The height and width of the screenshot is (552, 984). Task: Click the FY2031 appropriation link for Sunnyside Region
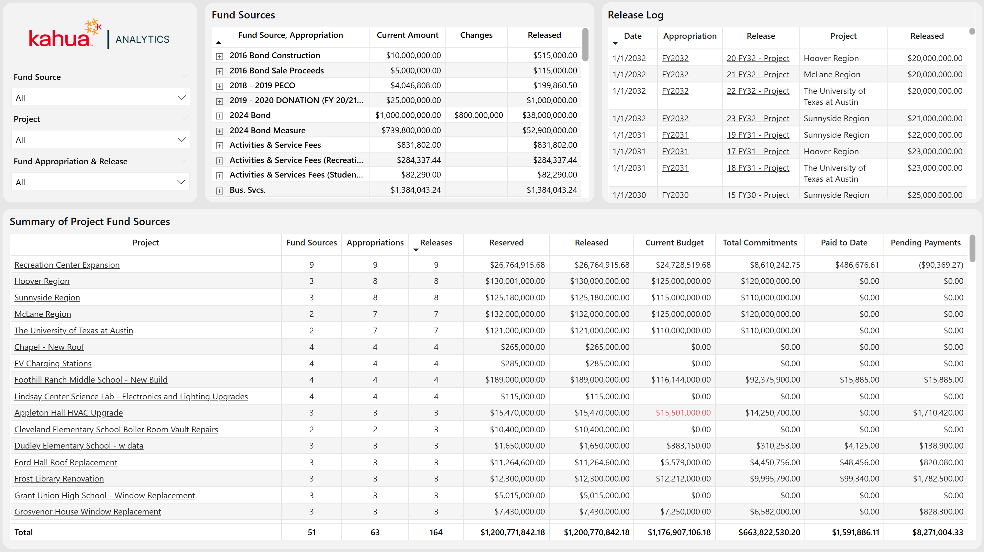(x=675, y=135)
